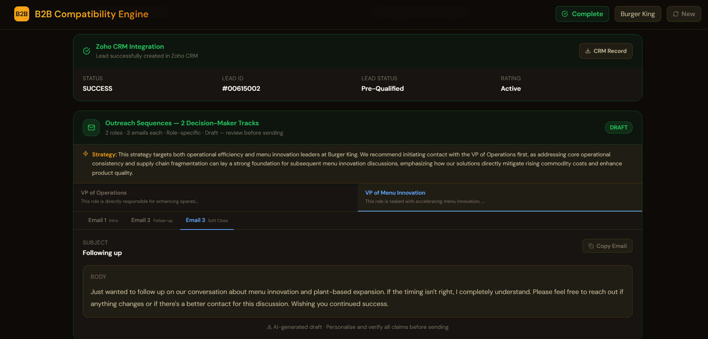Click the checkmark icon in Complete badge

coord(565,14)
